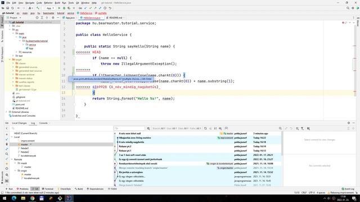
Task: Click the Git update project arrow
Action: (x=85, y=8)
